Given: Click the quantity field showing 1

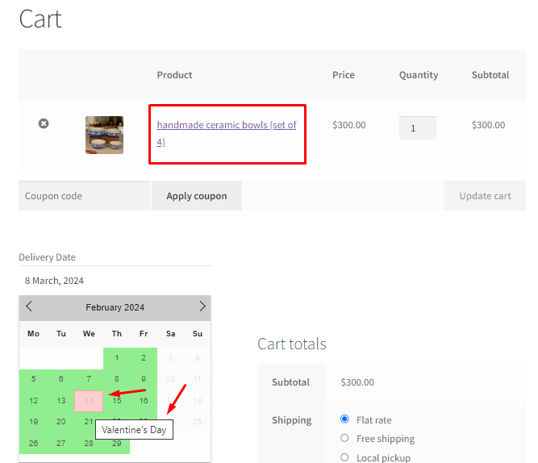Looking at the screenshot, I should 418,128.
